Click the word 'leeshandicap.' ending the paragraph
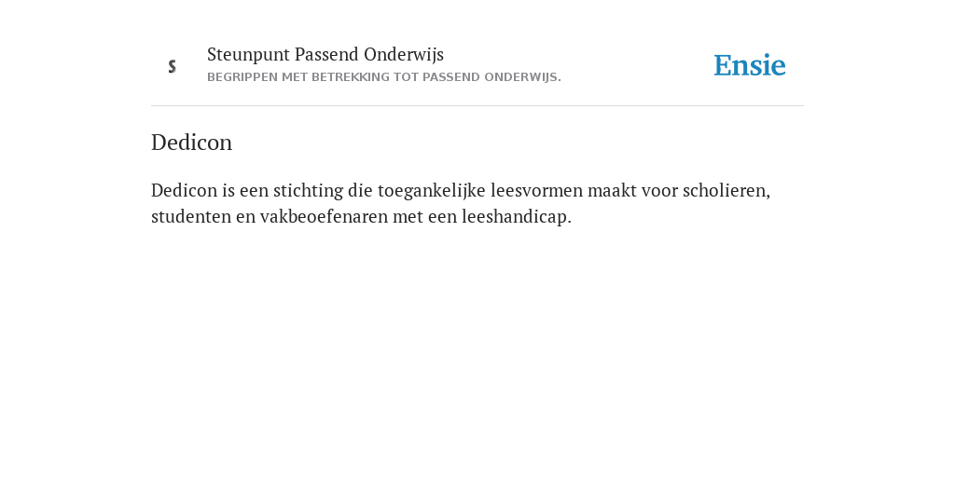 click(x=517, y=216)
